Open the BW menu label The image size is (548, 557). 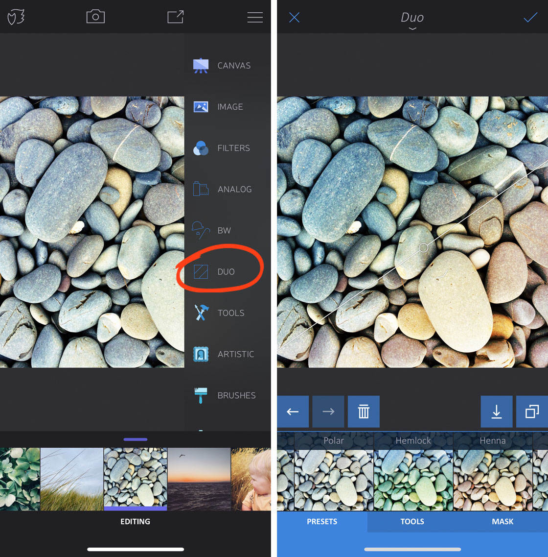tap(224, 231)
